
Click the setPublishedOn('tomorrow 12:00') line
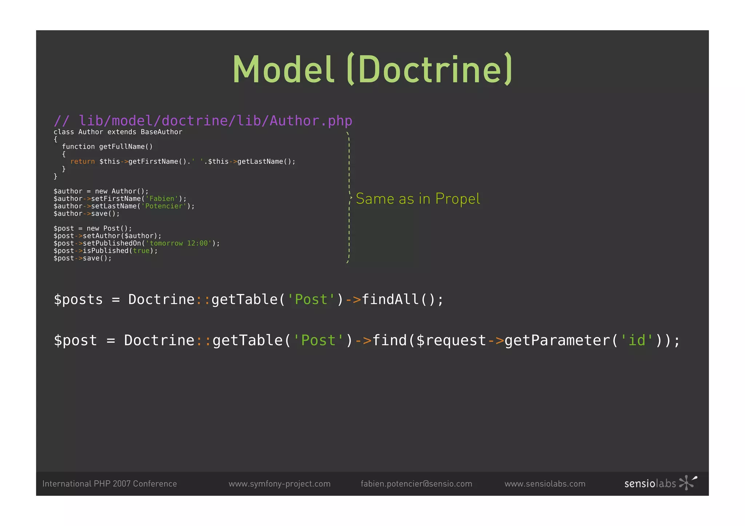click(137, 244)
